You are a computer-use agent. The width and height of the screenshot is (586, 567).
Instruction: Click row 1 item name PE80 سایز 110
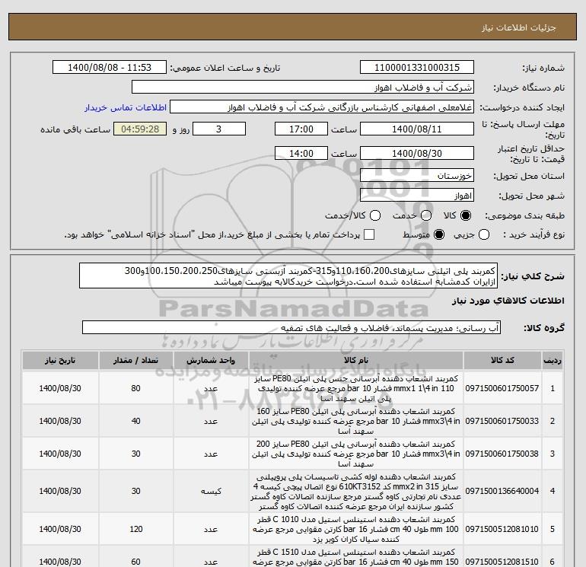click(356, 389)
